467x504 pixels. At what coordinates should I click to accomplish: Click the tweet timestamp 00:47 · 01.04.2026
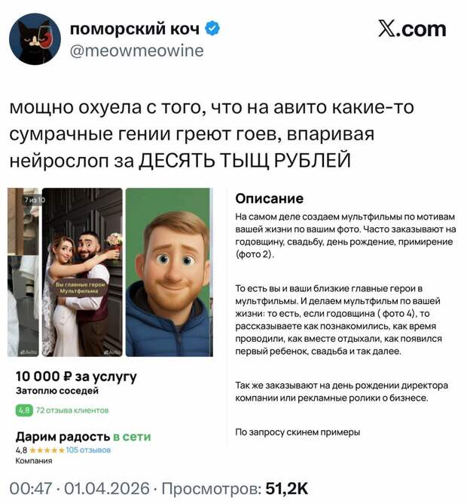(x=80, y=489)
